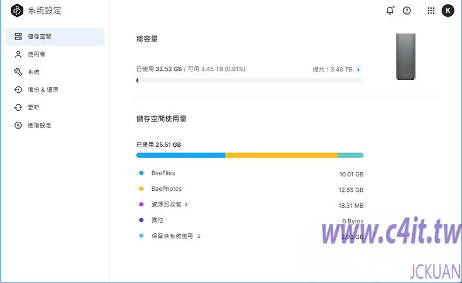Click the 10.01 GB value
Image resolution: width=462 pixels, height=283 pixels.
pos(351,174)
